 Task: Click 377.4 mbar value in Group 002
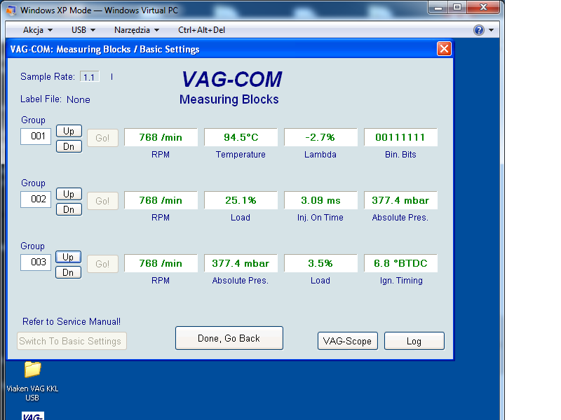[x=400, y=200]
